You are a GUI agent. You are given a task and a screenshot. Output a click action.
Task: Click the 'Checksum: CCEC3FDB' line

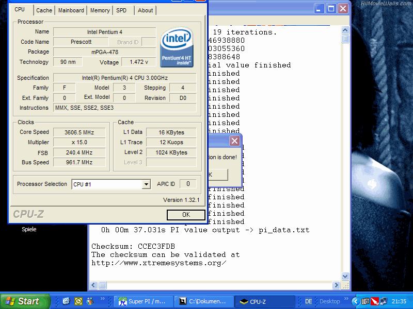(x=133, y=247)
